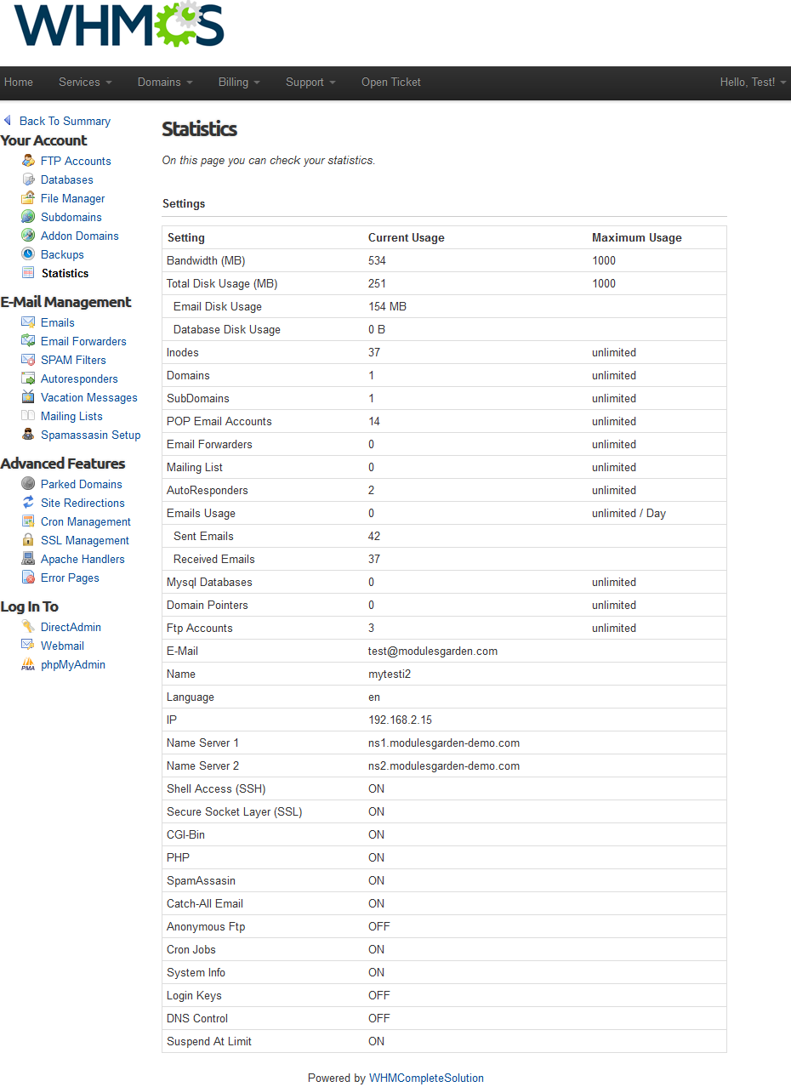Open the SSL Management link

tap(85, 540)
